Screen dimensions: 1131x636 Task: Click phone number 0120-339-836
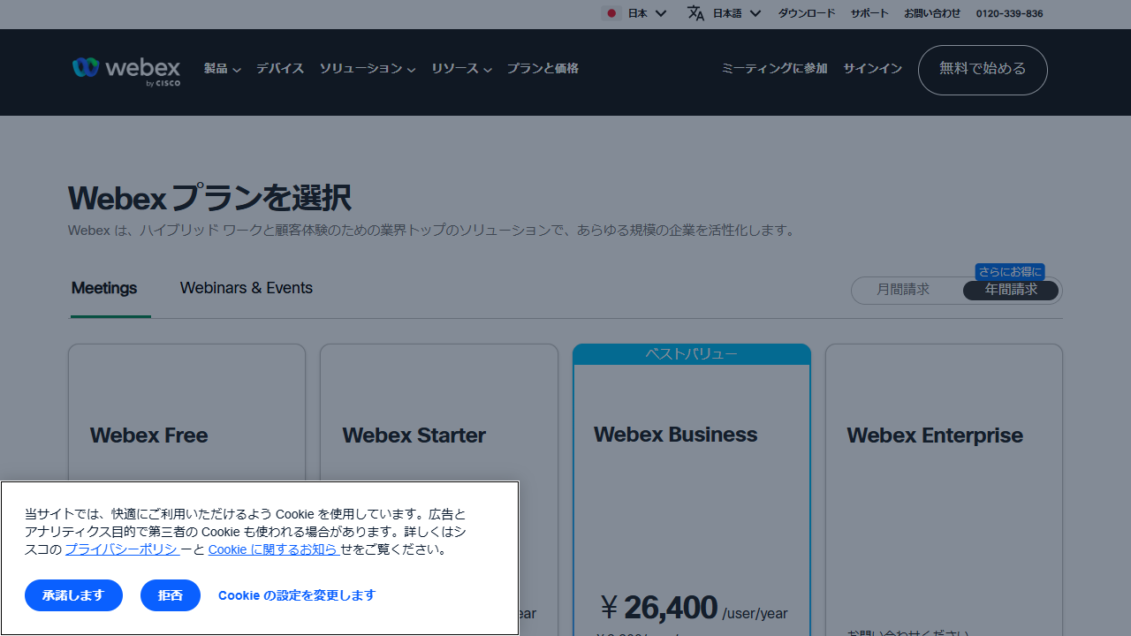[1009, 13]
